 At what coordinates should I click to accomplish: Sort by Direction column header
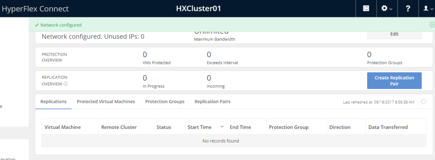[x=340, y=127]
